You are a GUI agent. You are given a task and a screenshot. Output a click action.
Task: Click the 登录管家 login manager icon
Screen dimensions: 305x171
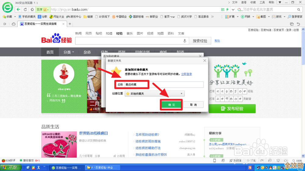click(295, 17)
